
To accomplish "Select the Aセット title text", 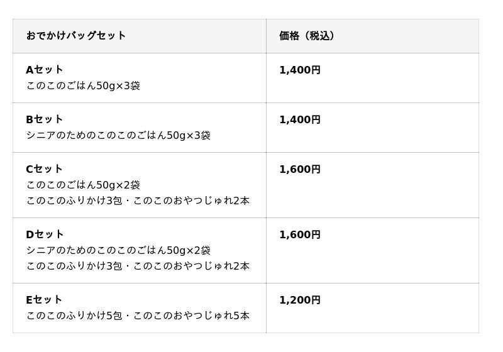I will (45, 70).
